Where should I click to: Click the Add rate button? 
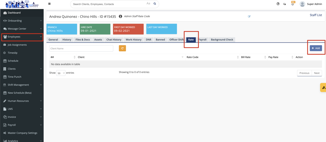316,48
